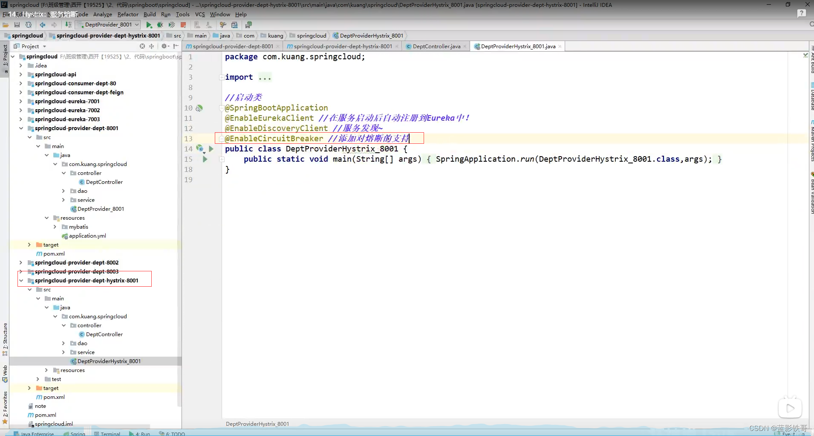814x436 pixels.
Task: Expand the test folder in hystrix module
Action: tap(38, 379)
